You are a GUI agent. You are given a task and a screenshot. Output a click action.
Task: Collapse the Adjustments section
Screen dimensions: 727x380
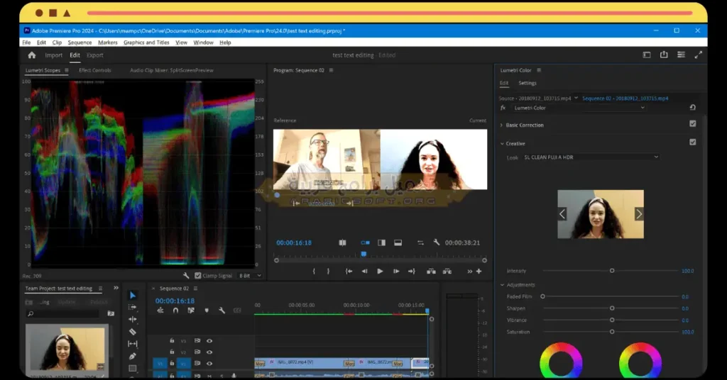point(502,285)
